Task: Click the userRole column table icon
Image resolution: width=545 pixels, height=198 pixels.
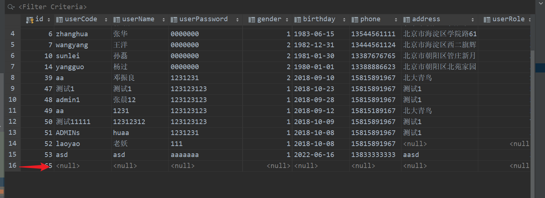Action: (487, 20)
